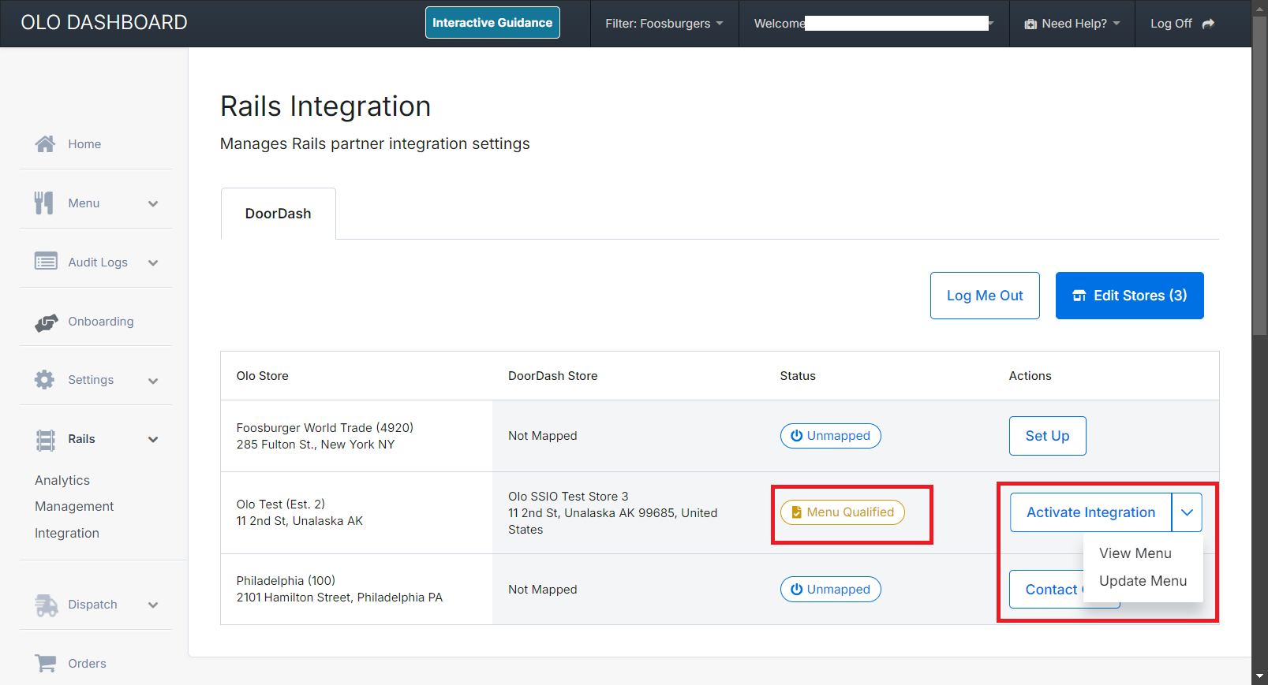Open the Need Help dropdown menu

pyautogui.click(x=1072, y=24)
